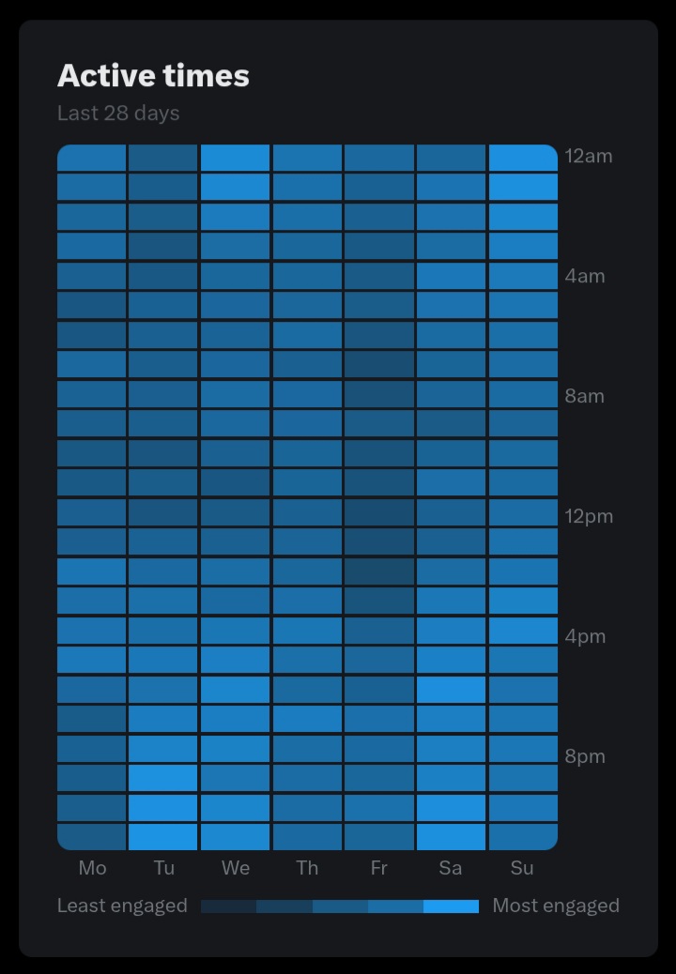Select the Saturday 11pm heatmap cell

451,837
